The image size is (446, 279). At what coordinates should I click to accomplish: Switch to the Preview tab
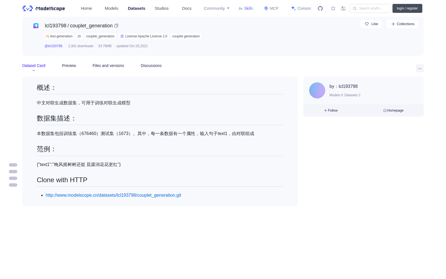tap(69, 66)
